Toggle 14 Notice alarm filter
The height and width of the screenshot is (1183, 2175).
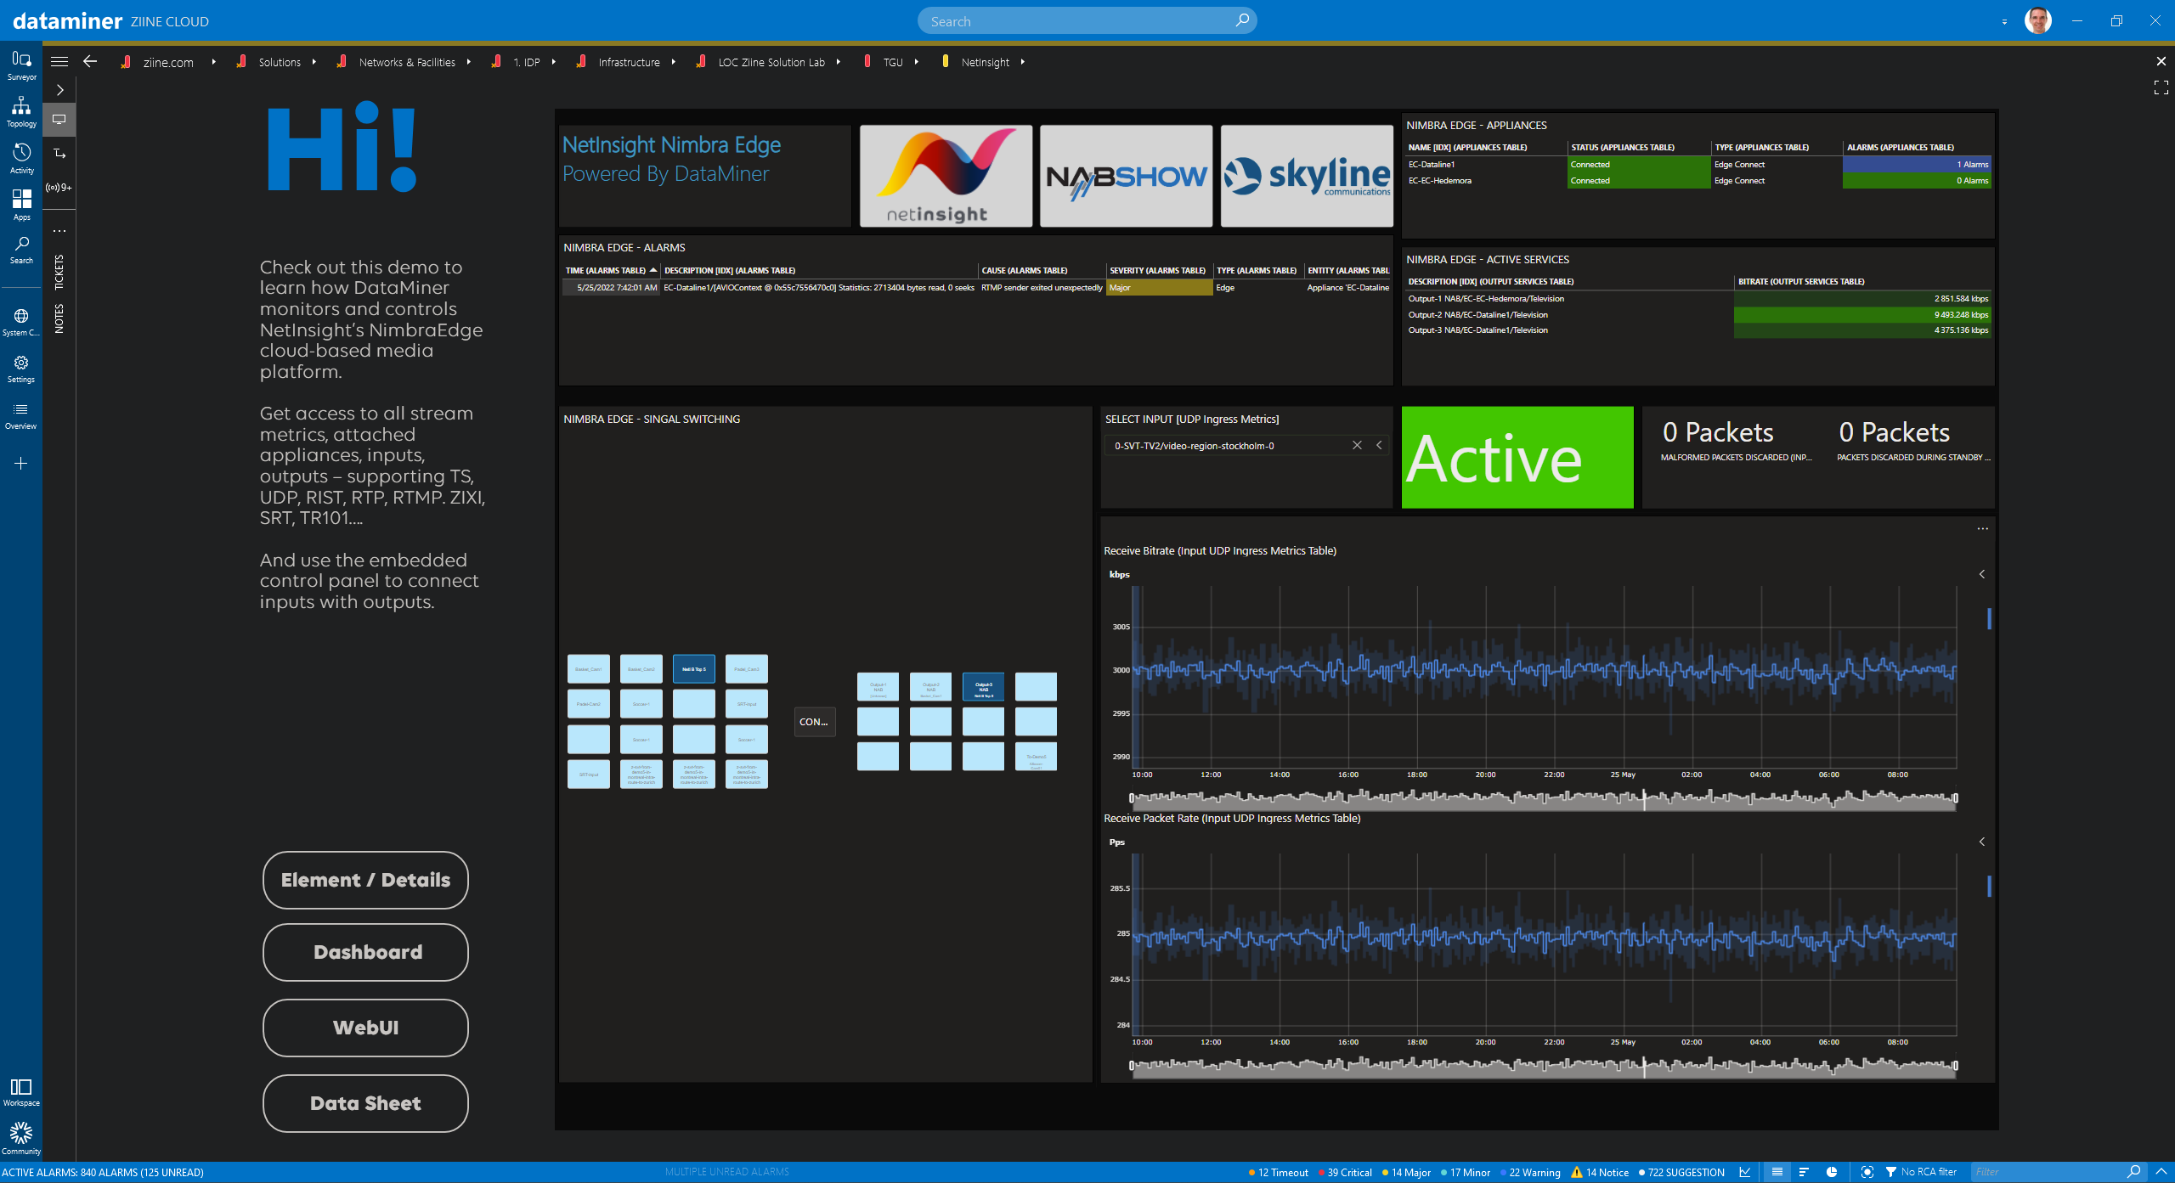1600,1173
